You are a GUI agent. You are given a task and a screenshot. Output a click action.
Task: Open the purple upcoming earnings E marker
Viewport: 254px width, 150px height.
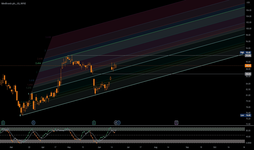click(176, 123)
